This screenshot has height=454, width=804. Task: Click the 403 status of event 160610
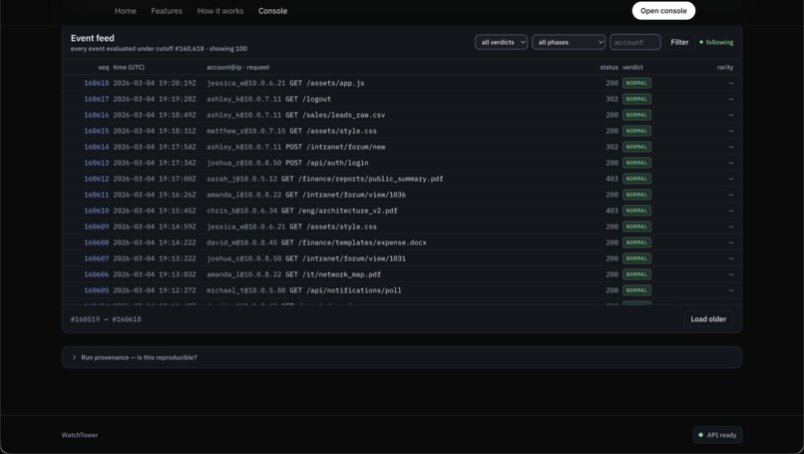611,211
